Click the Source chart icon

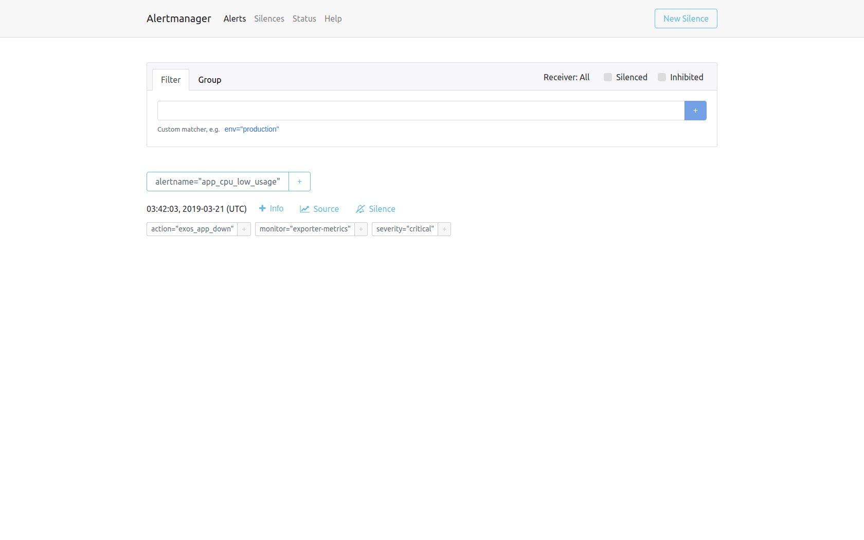tap(304, 209)
